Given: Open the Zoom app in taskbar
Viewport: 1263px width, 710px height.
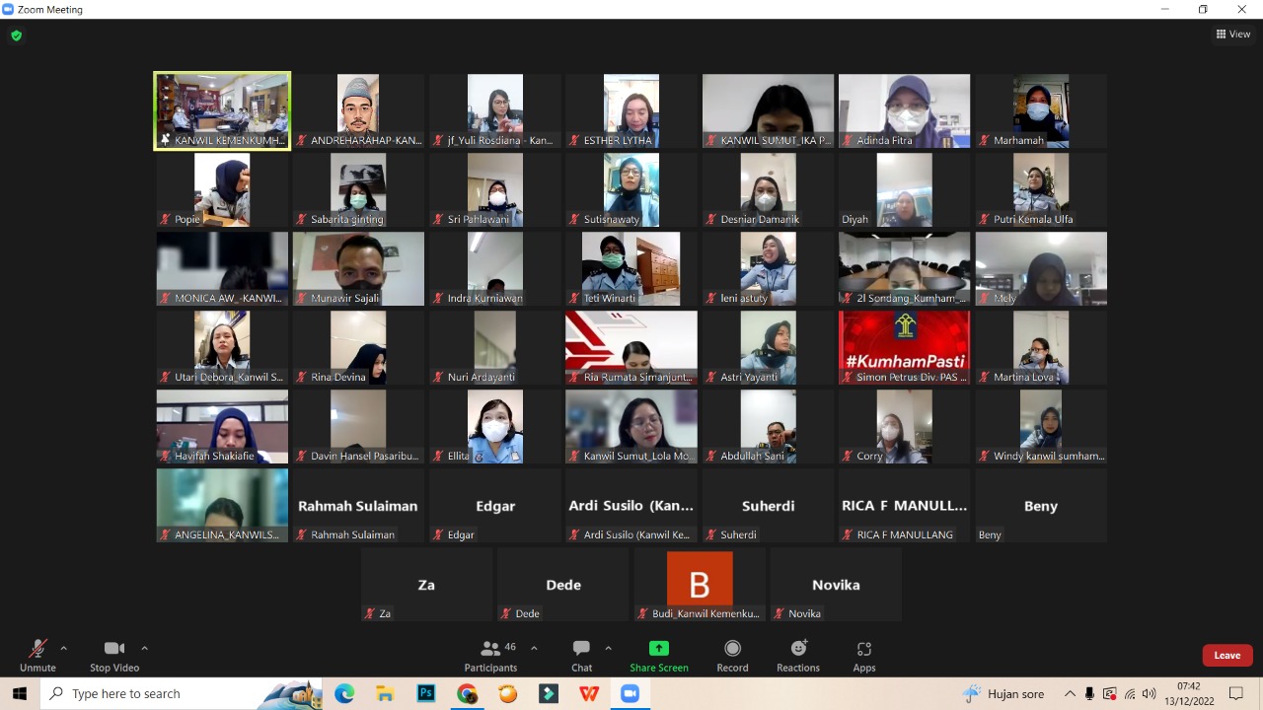Looking at the screenshot, I should click(x=630, y=694).
